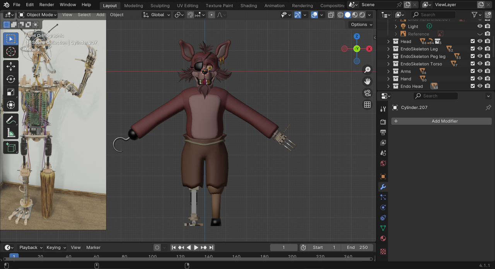Viewport: 495px width, 269px height.
Task: Select the Add Cube tool
Action: (x=11, y=147)
